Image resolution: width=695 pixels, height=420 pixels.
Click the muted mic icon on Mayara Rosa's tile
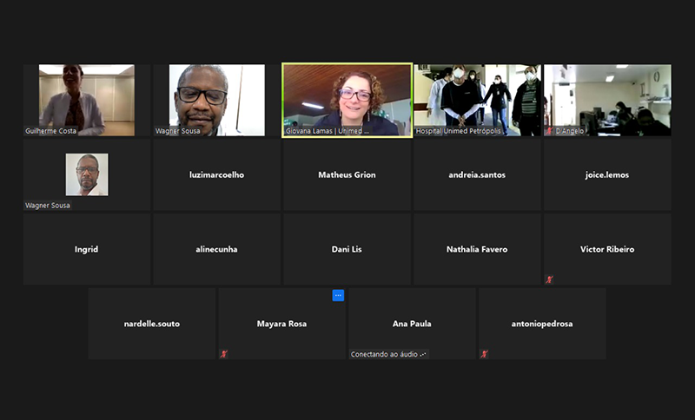[224, 354]
